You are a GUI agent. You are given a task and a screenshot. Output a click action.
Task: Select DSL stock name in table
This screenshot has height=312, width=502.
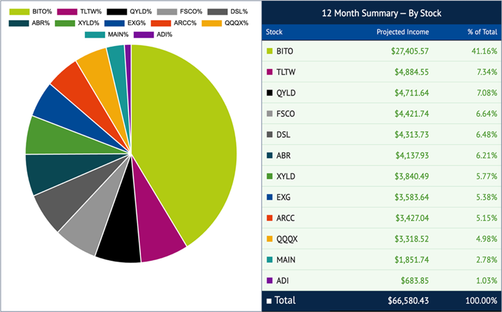pyautogui.click(x=284, y=134)
